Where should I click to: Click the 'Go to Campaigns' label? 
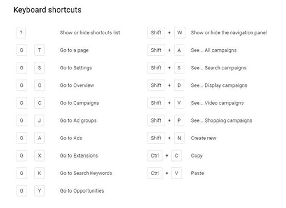[79, 103]
